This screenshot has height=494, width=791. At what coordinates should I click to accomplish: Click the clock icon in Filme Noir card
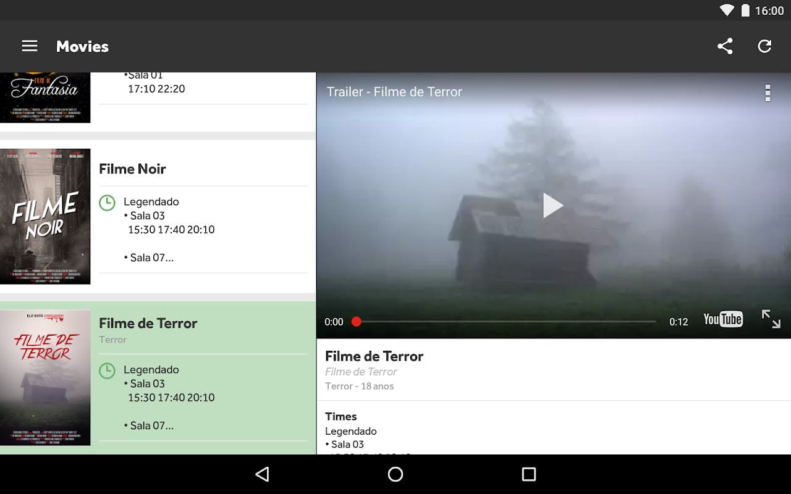[x=107, y=203]
